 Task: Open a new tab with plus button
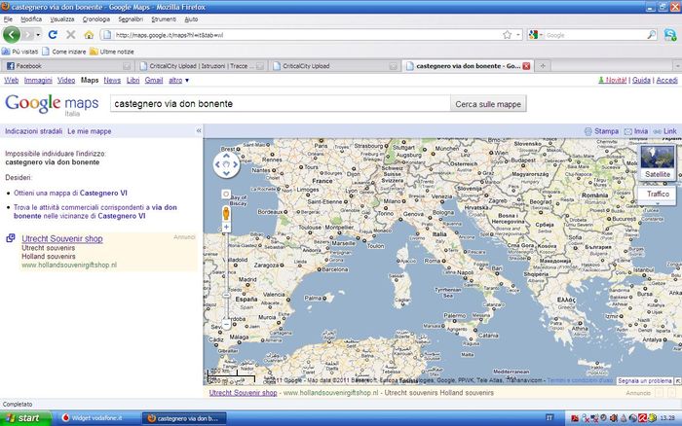tap(543, 66)
